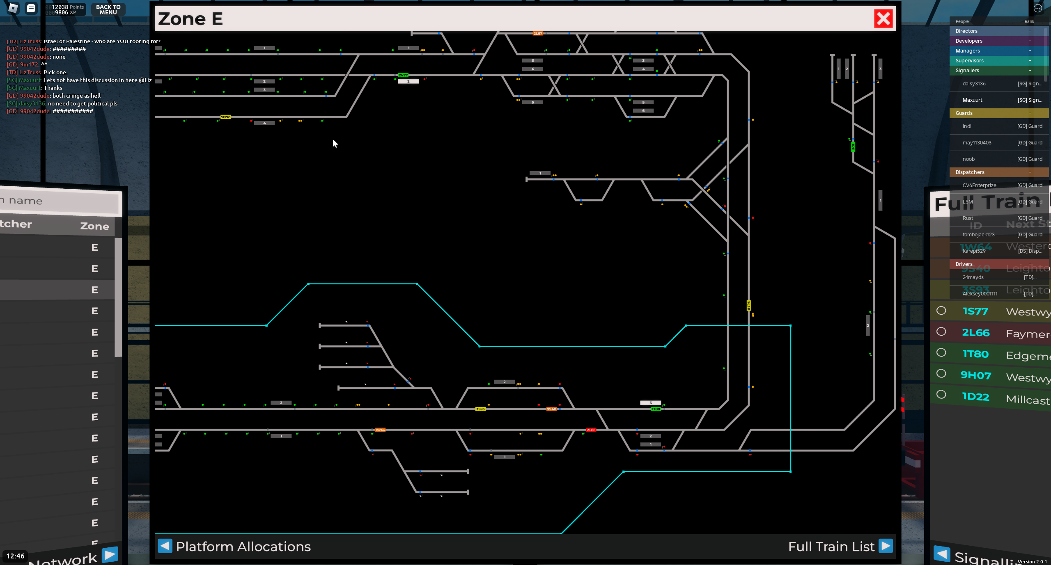Click the left arrow beside Platform Allocations
The width and height of the screenshot is (1051, 565).
165,546
